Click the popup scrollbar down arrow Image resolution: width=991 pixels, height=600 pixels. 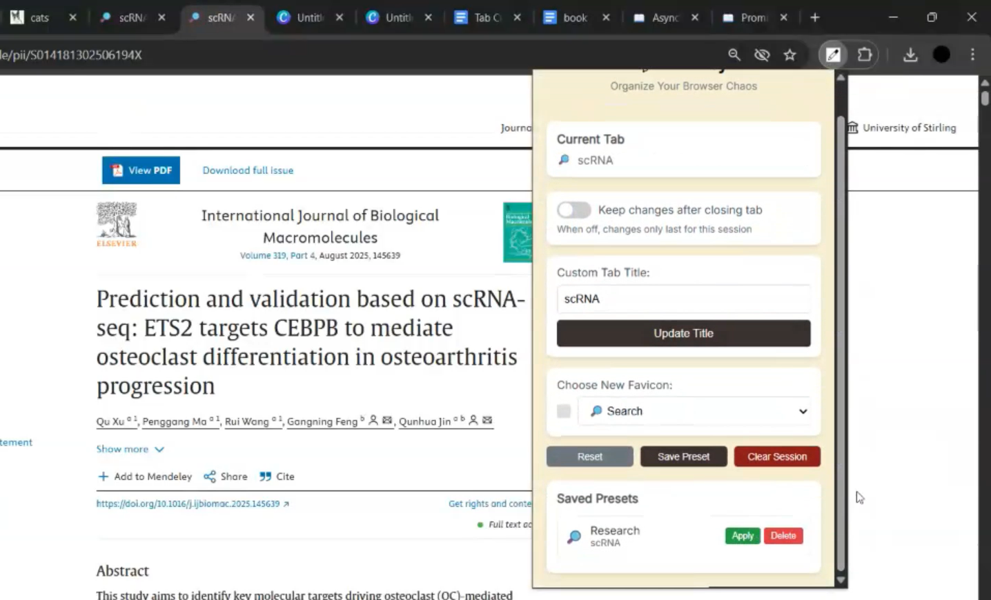point(841,581)
